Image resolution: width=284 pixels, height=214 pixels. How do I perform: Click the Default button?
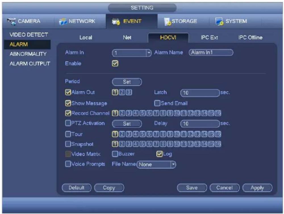pyautogui.click(x=76, y=188)
